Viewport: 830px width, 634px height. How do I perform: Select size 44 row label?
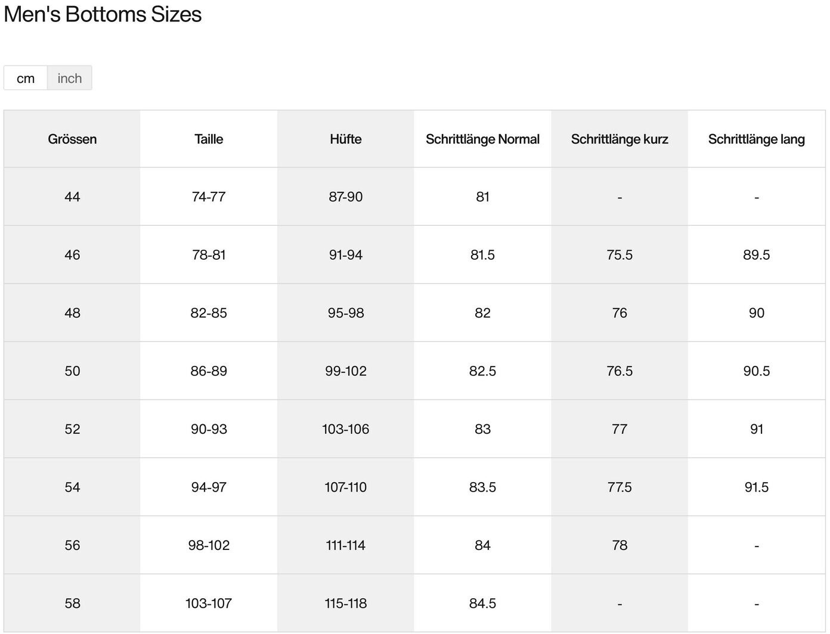(x=72, y=197)
